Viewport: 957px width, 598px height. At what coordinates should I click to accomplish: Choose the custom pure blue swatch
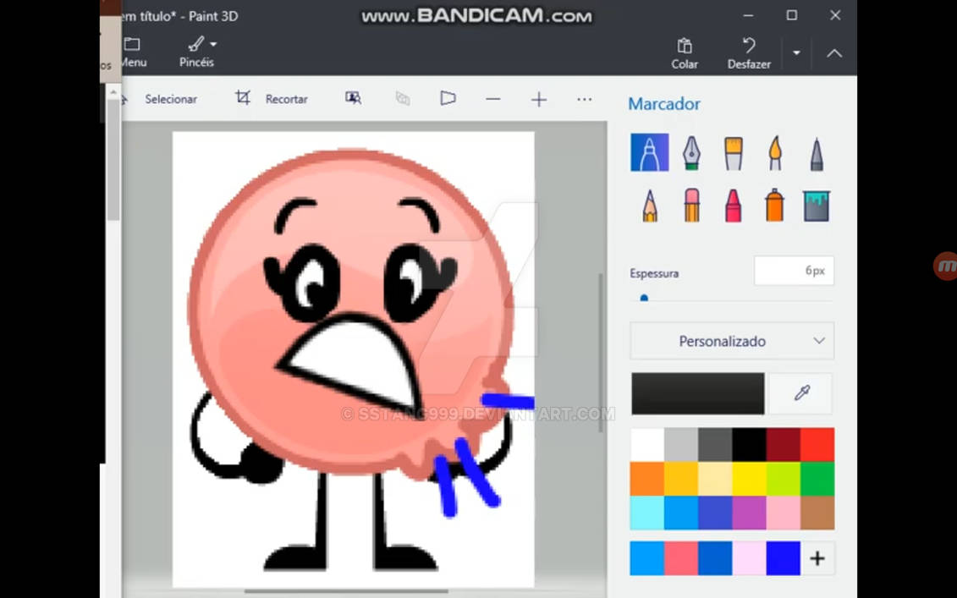click(783, 558)
